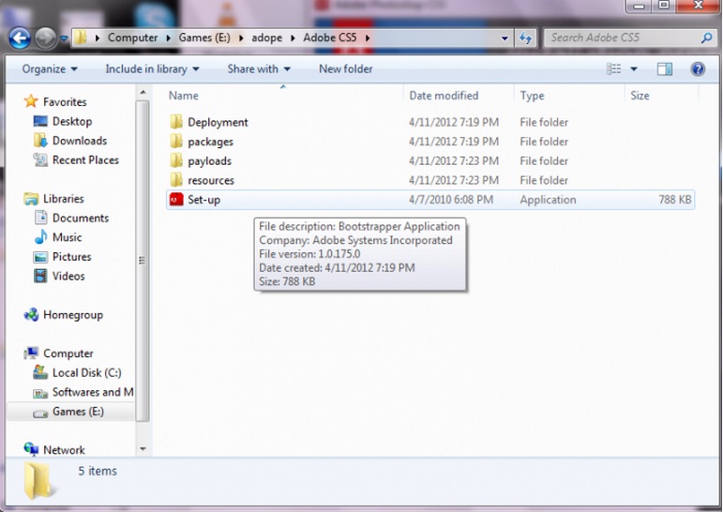Select the payloads folder
This screenshot has height=512, width=723.
click(209, 161)
